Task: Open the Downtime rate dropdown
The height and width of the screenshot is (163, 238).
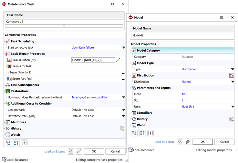Action: 124,116
